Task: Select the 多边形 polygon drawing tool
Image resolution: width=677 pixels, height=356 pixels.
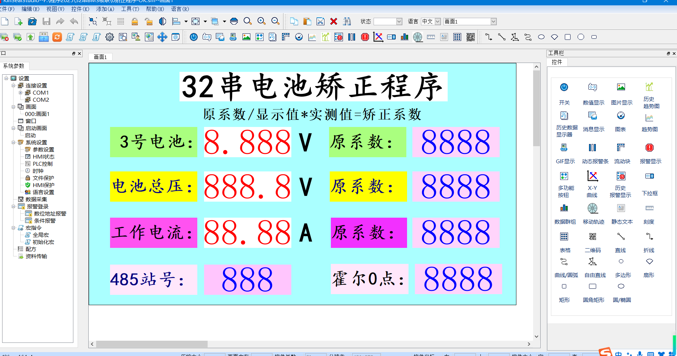Action: pos(621,261)
